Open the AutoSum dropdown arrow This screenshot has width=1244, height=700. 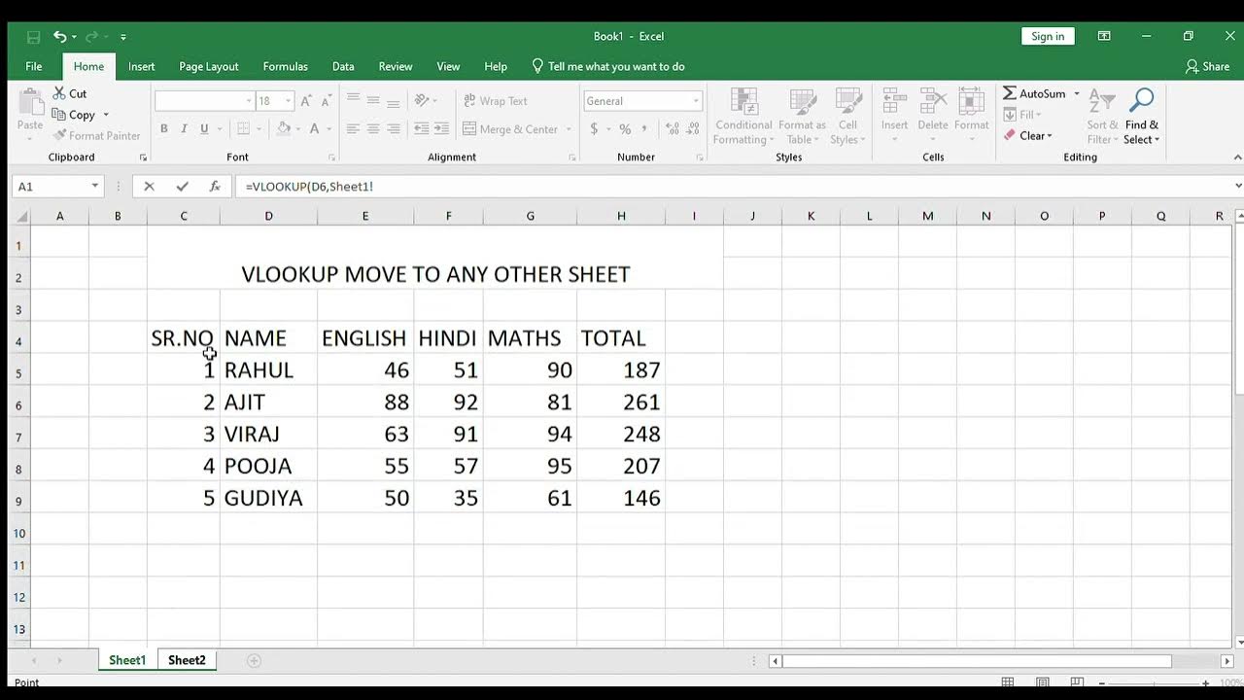pyautogui.click(x=1077, y=93)
